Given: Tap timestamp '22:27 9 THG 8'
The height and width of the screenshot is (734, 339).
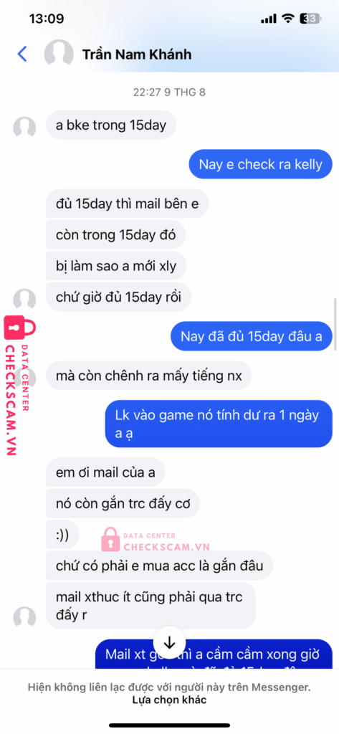Looking at the screenshot, I should tap(169, 92).
